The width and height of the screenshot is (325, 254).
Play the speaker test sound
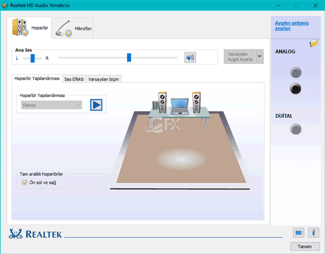coord(96,105)
